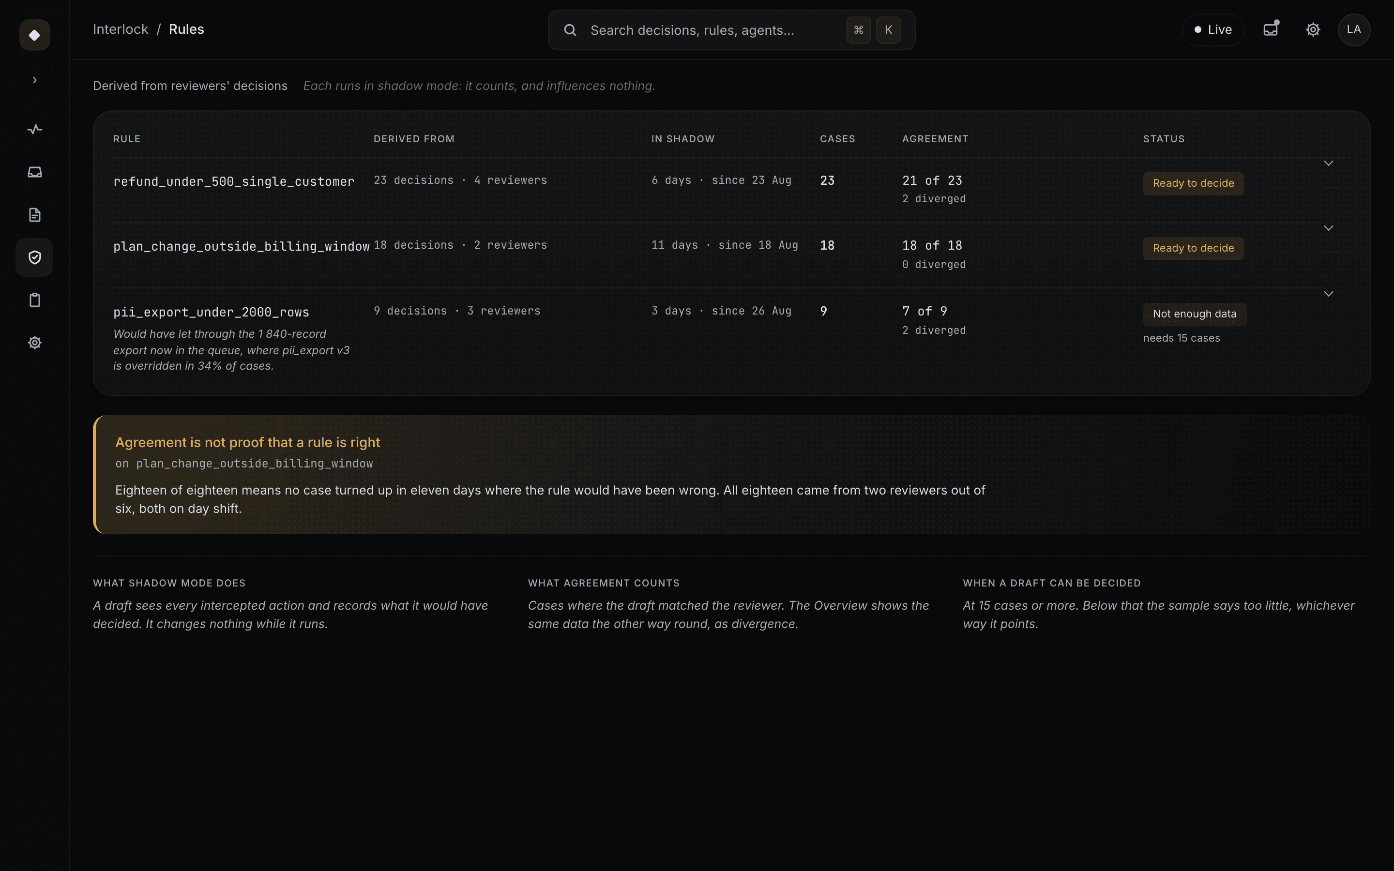Select rule name pii_export_under_2000_rows
Screen dimensions: 1394x871
(212, 312)
